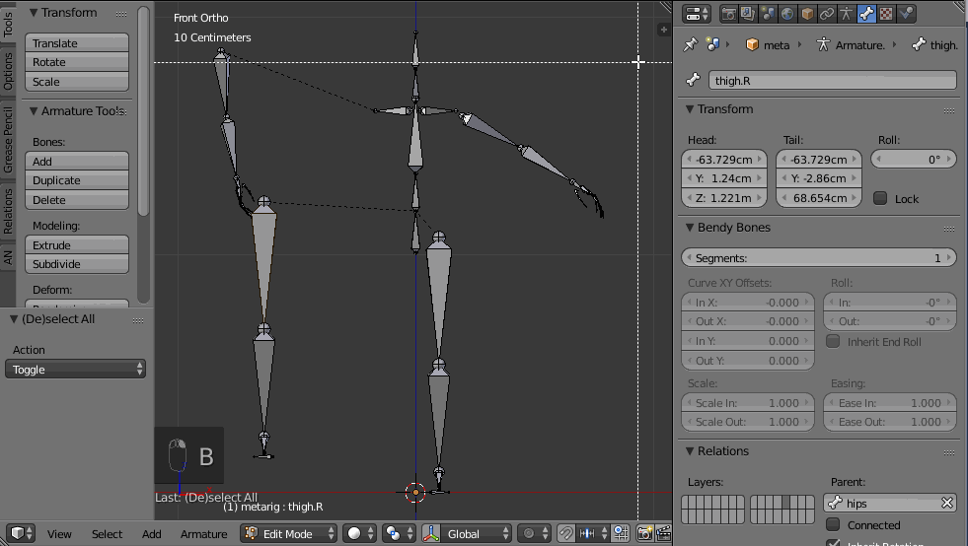Collapse the Relations panel
This screenshot has height=546, width=968.
[x=690, y=451]
